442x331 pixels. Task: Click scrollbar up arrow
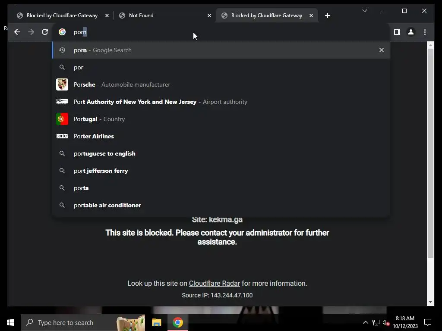pyautogui.click(x=430, y=45)
